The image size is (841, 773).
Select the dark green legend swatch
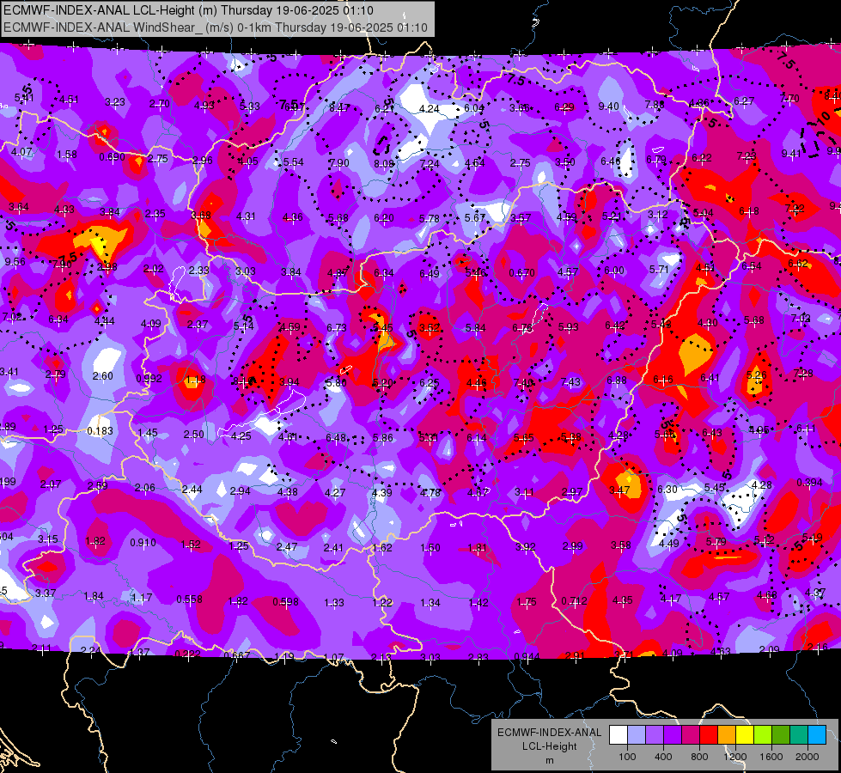coord(781,734)
